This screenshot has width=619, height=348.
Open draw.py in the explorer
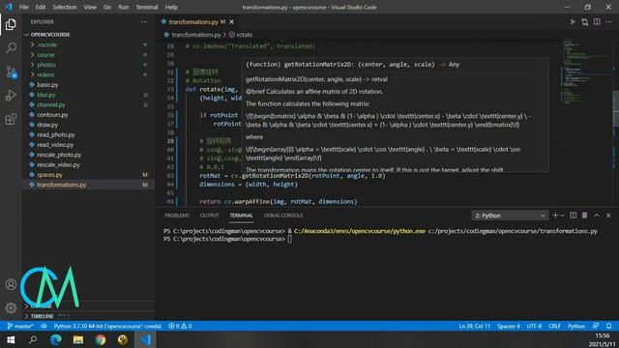88,125
